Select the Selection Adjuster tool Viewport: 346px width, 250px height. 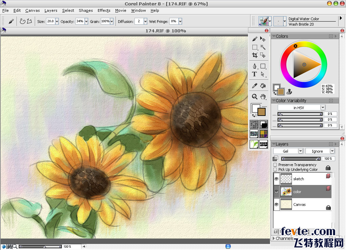tap(263, 55)
